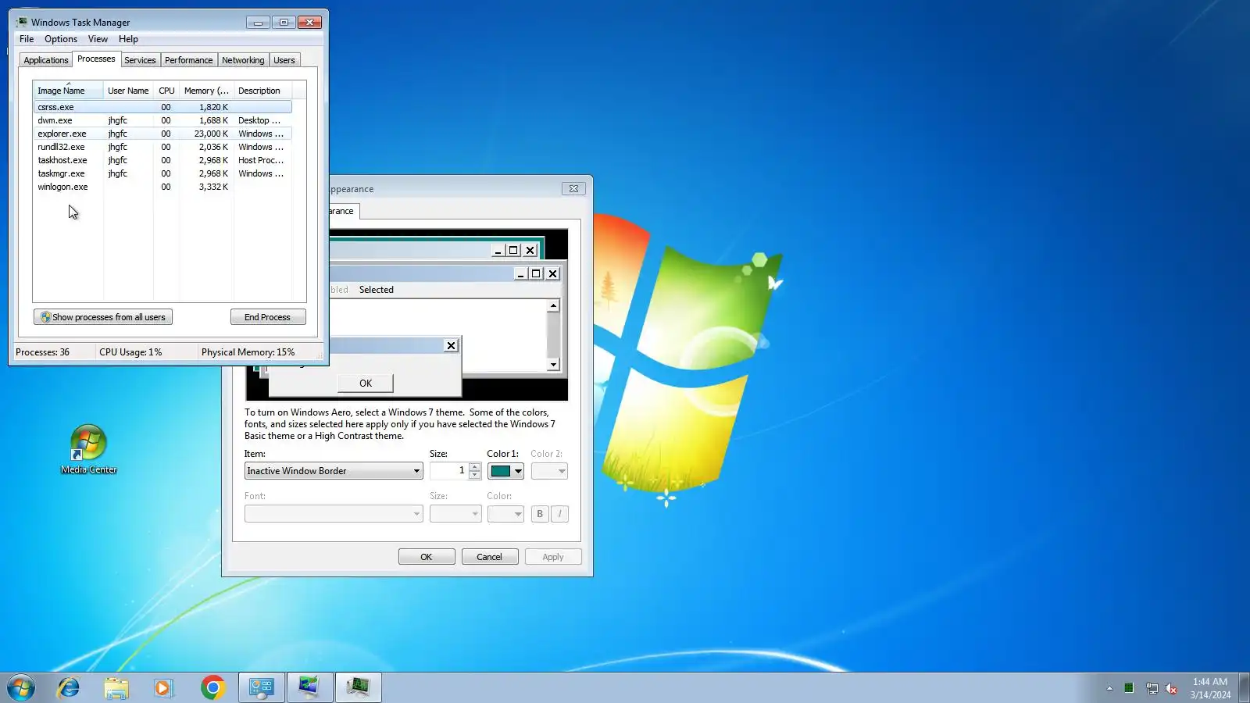Select the explorer.exe process row
Image resolution: width=1250 pixels, height=703 pixels.
click(x=162, y=134)
